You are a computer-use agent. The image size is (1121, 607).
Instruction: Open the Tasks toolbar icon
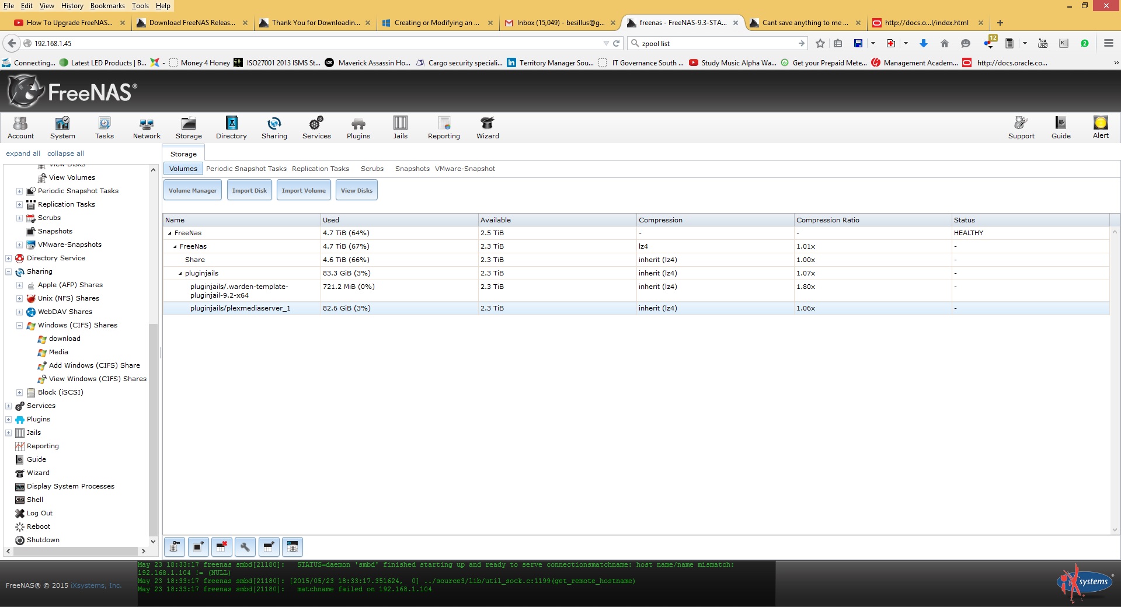pos(105,127)
